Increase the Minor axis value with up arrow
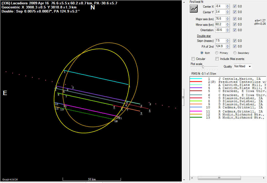This screenshot has width=267, height=183. [x=228, y=23]
